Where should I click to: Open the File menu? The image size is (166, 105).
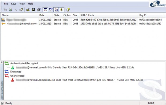[x=6, y=4]
